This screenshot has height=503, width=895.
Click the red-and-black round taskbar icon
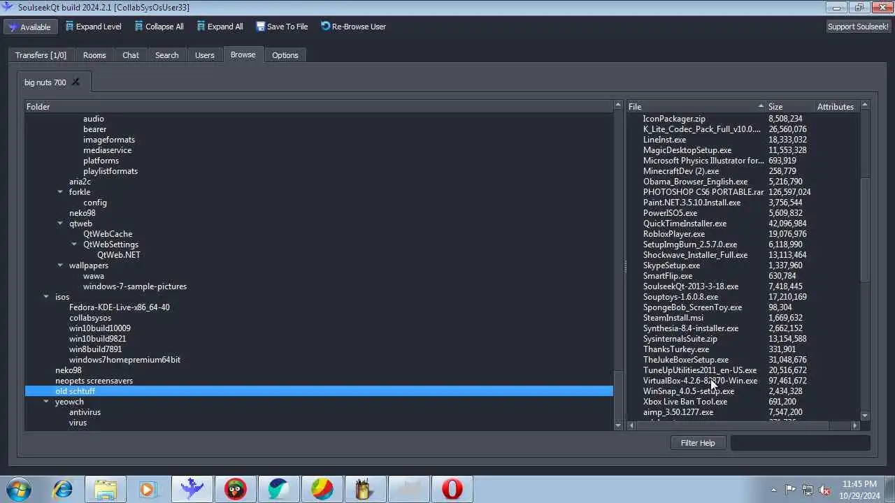[236, 489]
